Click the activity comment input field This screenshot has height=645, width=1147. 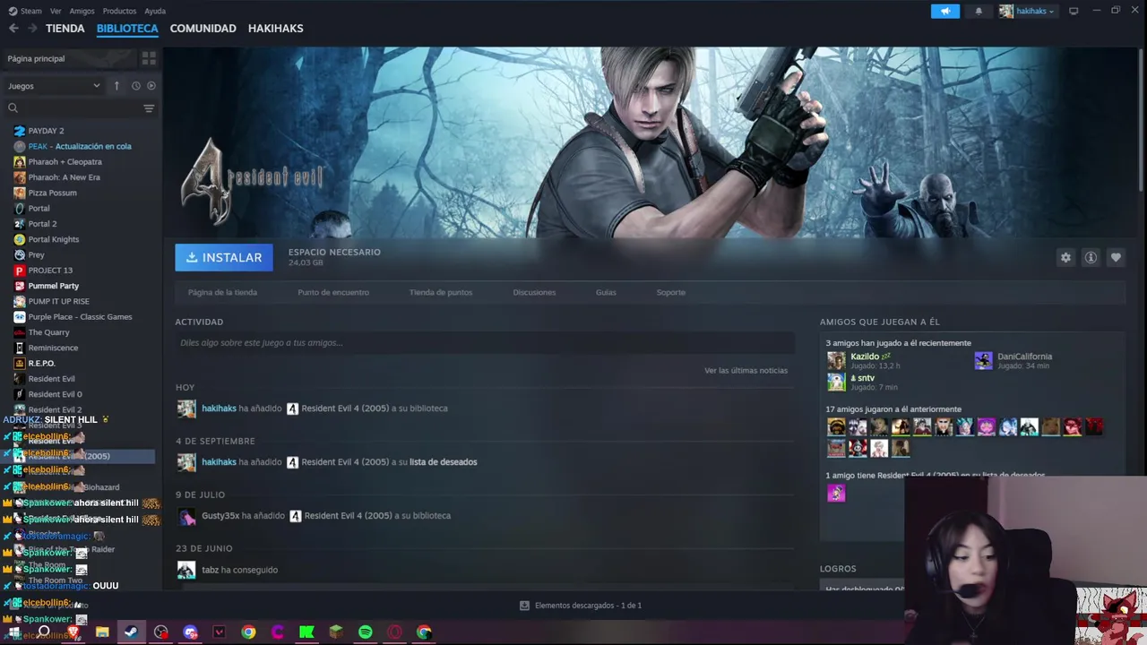(x=485, y=342)
